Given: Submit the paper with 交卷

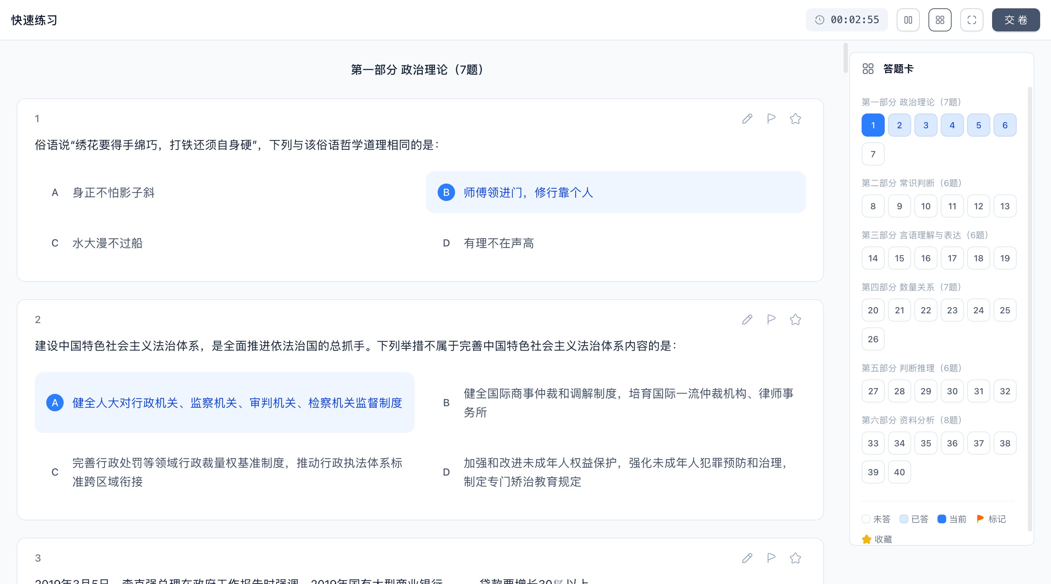Looking at the screenshot, I should point(1016,20).
